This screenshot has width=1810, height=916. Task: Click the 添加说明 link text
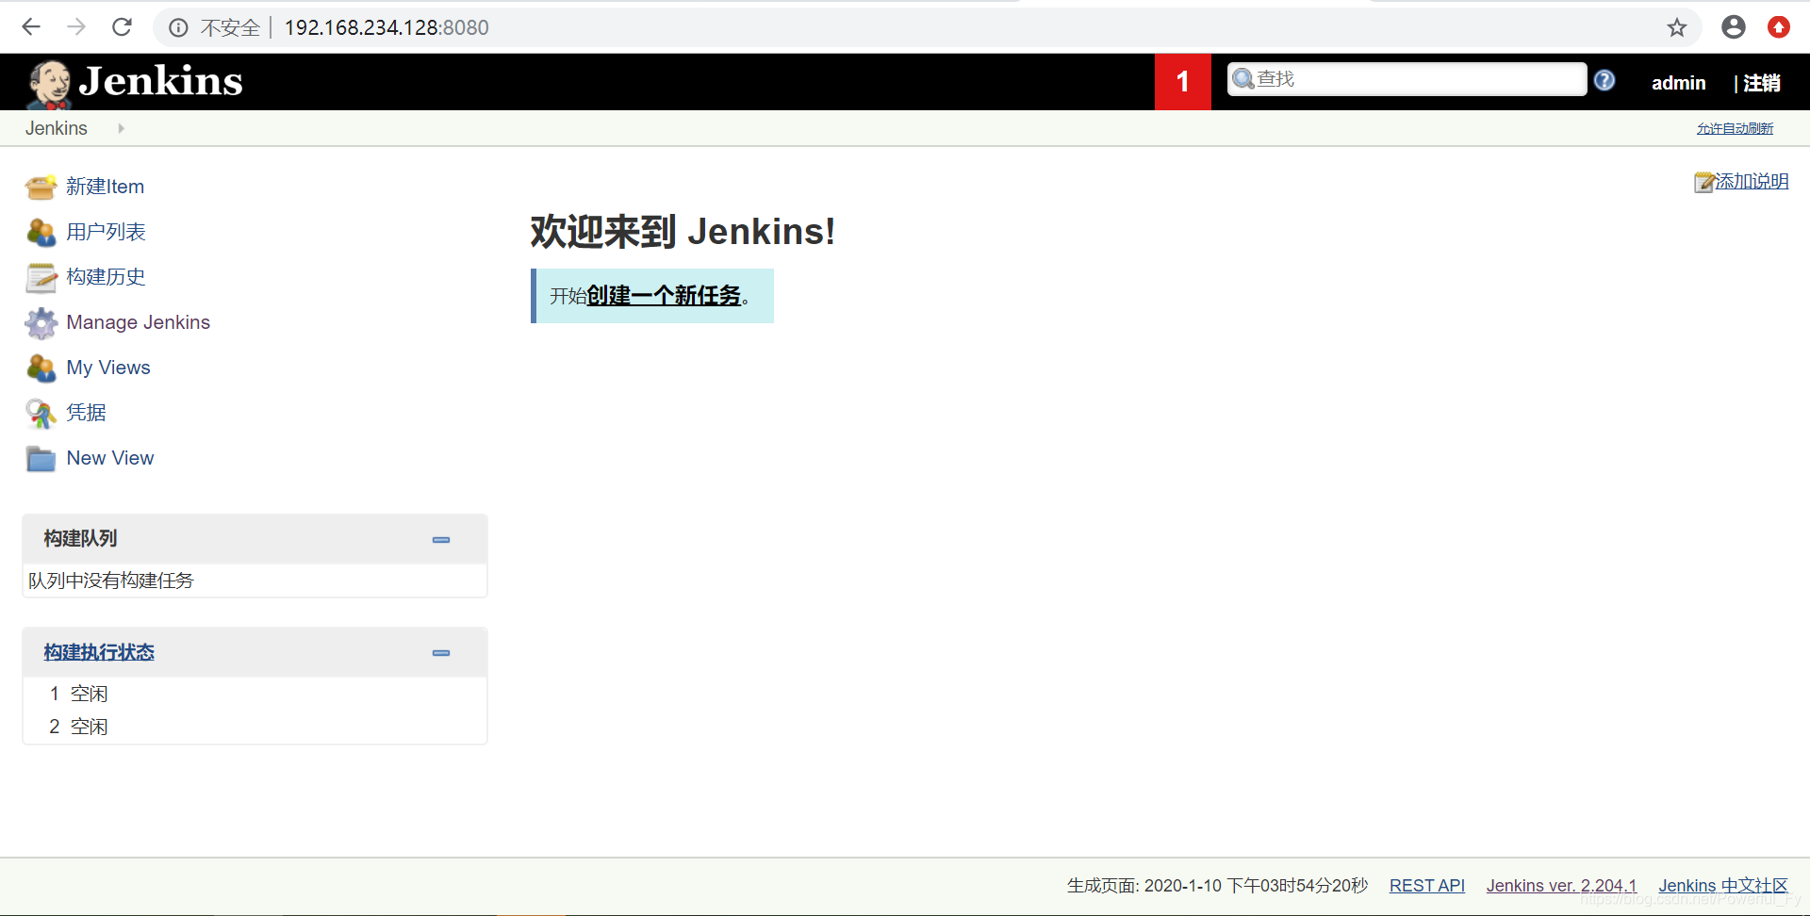(1752, 182)
